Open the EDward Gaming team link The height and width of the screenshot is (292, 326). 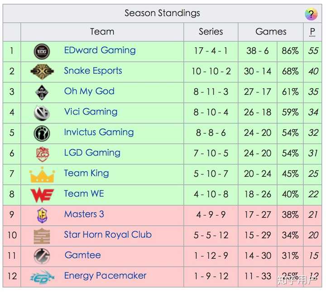pos(100,50)
